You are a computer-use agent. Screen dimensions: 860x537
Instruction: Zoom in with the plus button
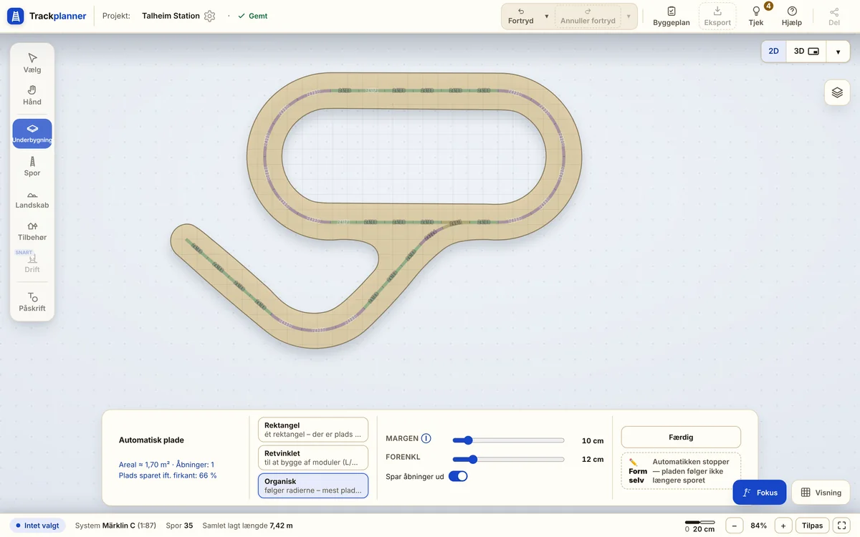click(x=783, y=526)
